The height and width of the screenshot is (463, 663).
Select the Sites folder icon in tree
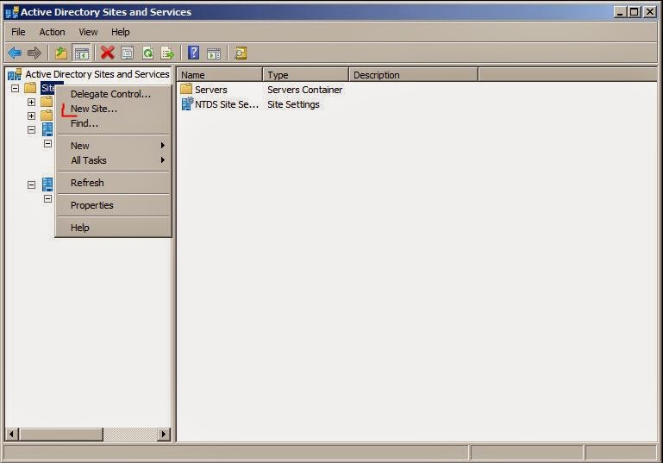(x=30, y=88)
